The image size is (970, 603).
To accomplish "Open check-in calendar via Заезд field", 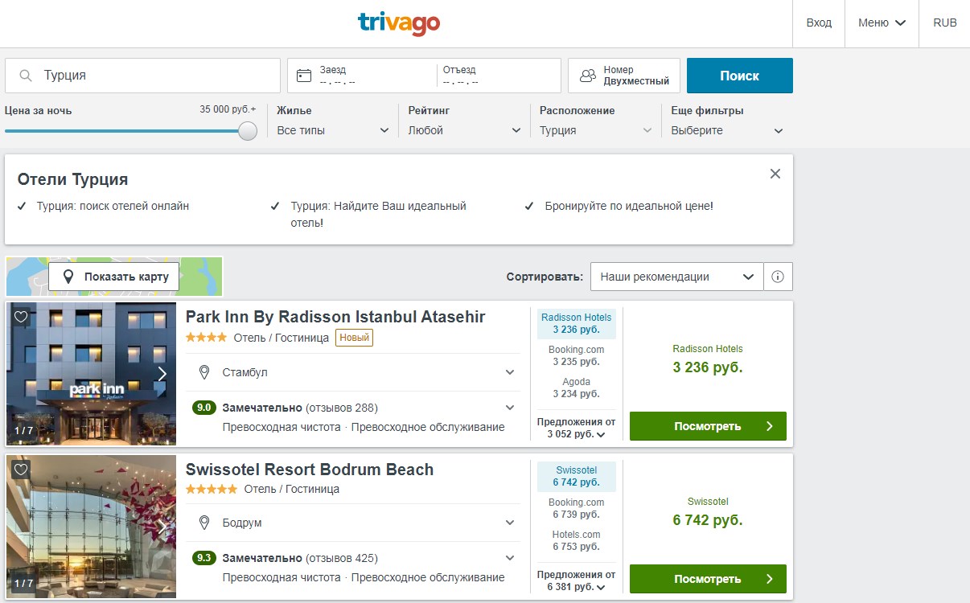I will click(x=363, y=76).
